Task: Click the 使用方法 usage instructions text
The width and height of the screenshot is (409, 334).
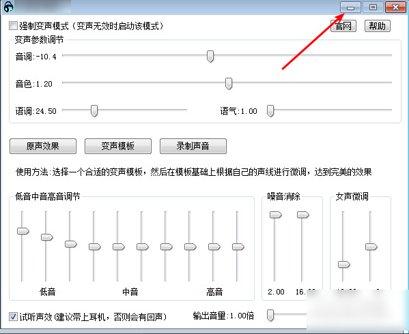Action: (x=193, y=172)
